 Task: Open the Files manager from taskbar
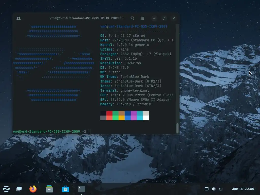[49, 189]
